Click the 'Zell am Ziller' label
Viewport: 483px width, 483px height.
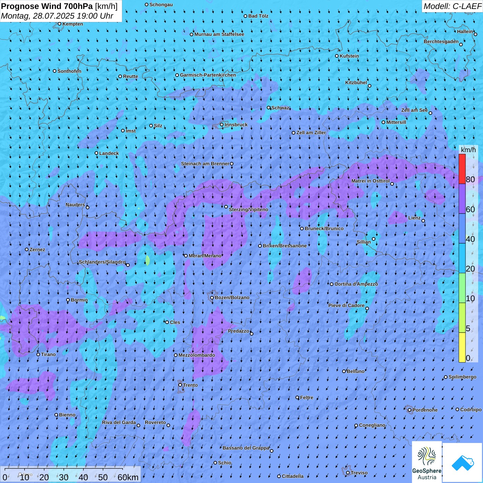pyautogui.click(x=311, y=132)
